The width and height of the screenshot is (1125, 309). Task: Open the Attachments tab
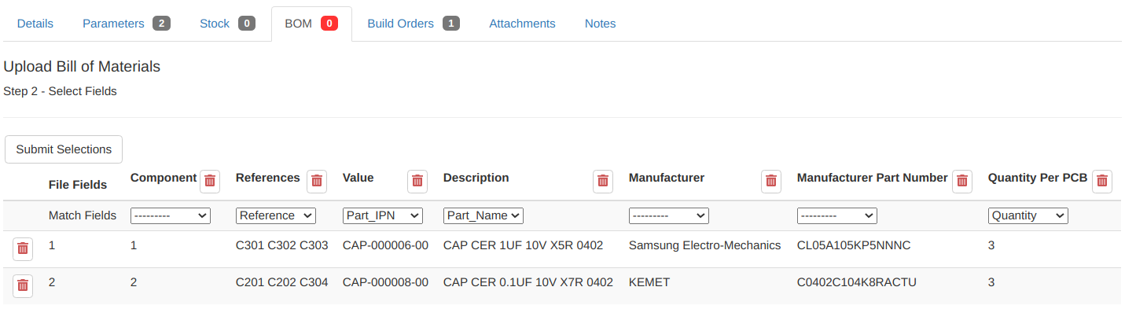(522, 24)
